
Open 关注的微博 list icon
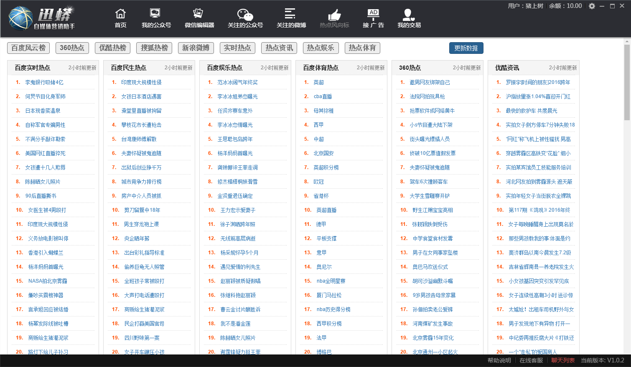coord(290,13)
